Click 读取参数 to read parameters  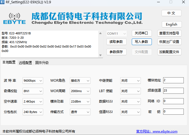click(116, 42)
